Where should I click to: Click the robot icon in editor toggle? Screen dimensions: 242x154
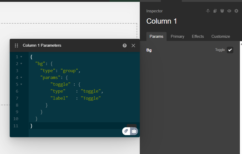point(134,131)
